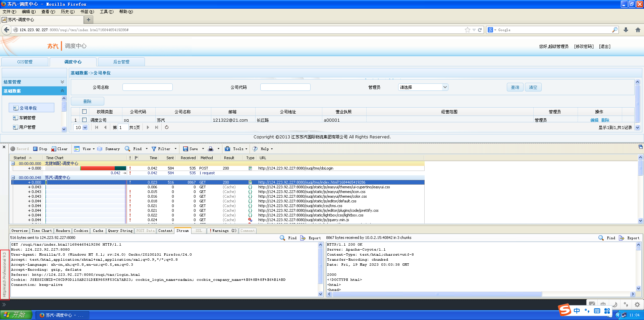Select 用户管理 in the sidebar
This screenshot has height=320, width=644.
(27, 127)
